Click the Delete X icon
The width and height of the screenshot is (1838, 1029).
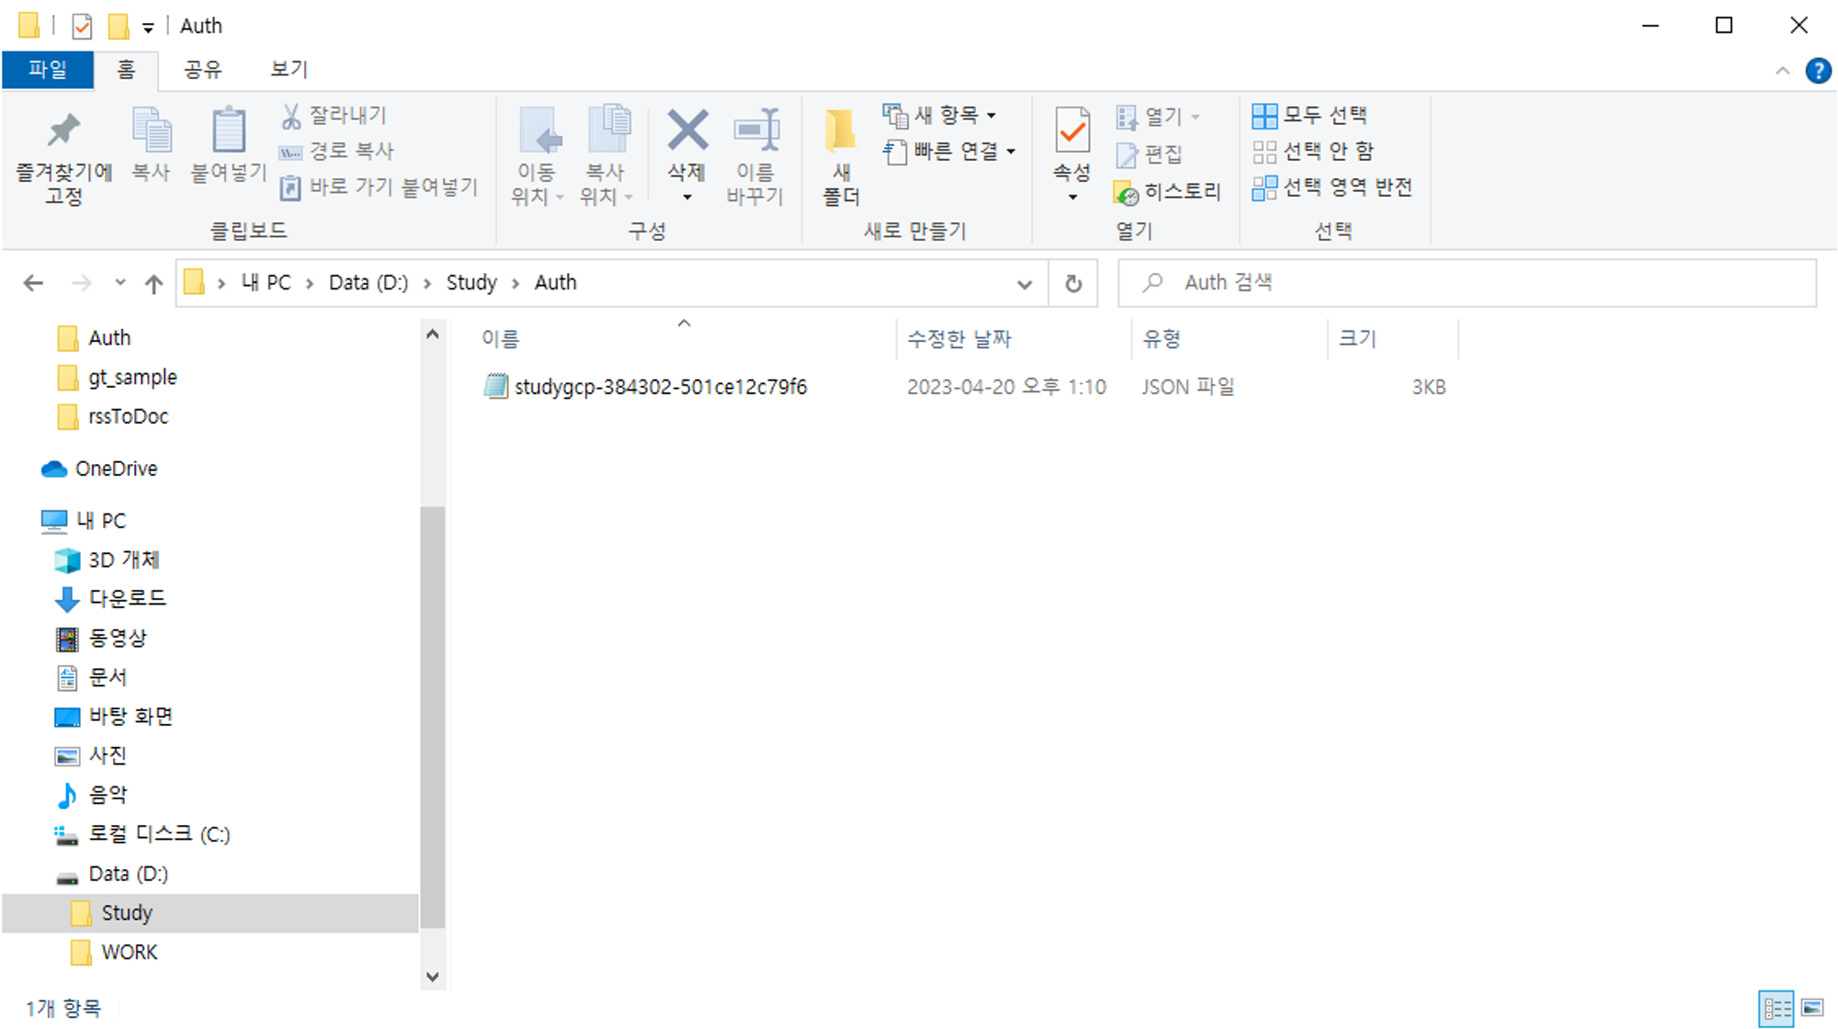(686, 131)
